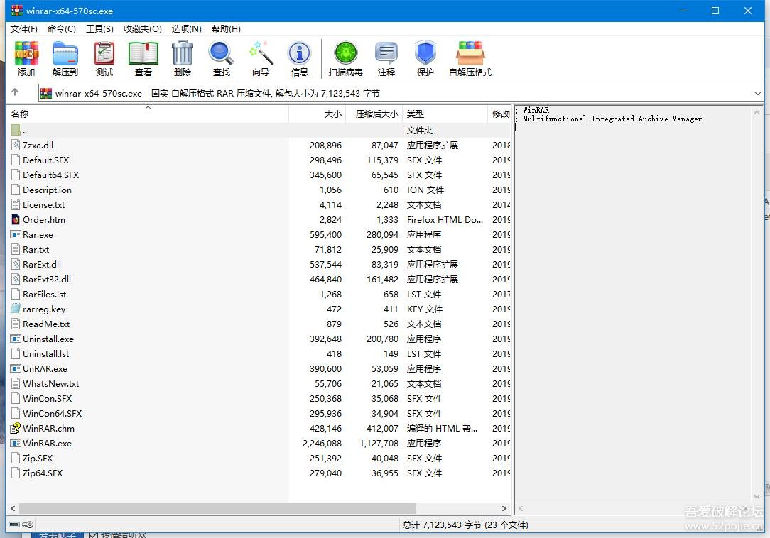
Task: Open the Comment (注释) tool icon
Action: 386,53
